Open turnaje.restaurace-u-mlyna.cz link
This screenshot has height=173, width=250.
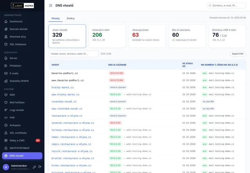pos(73,130)
